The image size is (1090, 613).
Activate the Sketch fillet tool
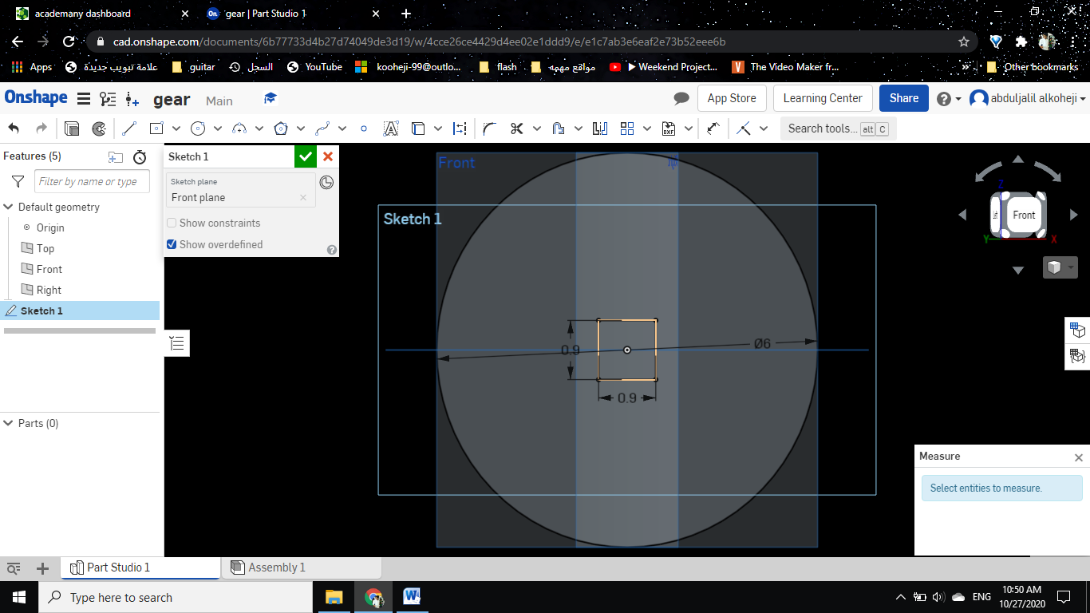coord(489,129)
